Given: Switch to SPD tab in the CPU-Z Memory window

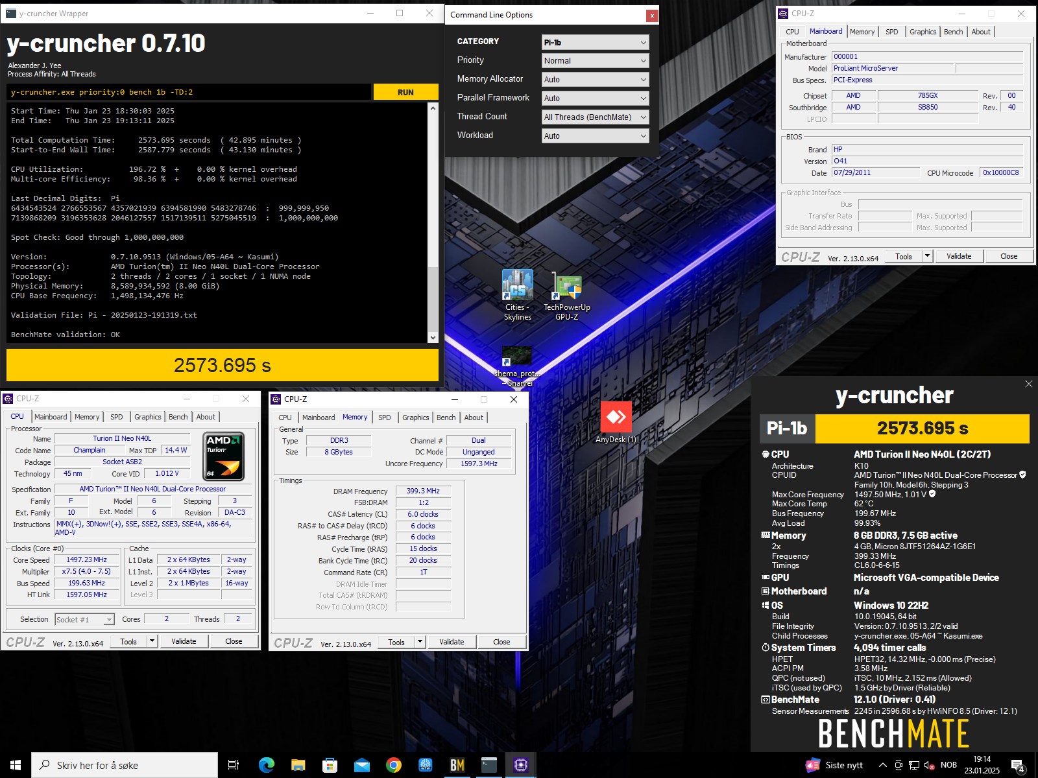Looking at the screenshot, I should (x=385, y=418).
